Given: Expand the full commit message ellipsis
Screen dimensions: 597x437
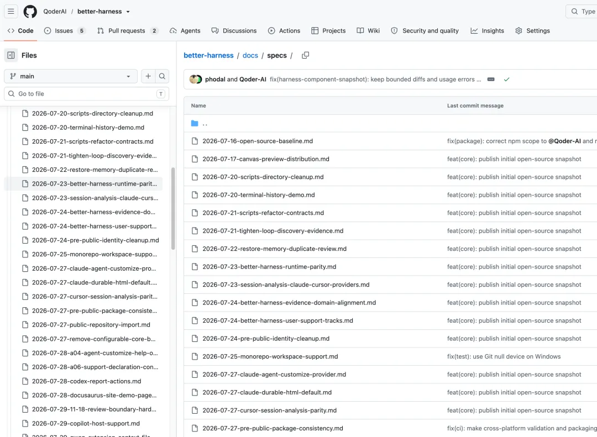Looking at the screenshot, I should [x=491, y=79].
